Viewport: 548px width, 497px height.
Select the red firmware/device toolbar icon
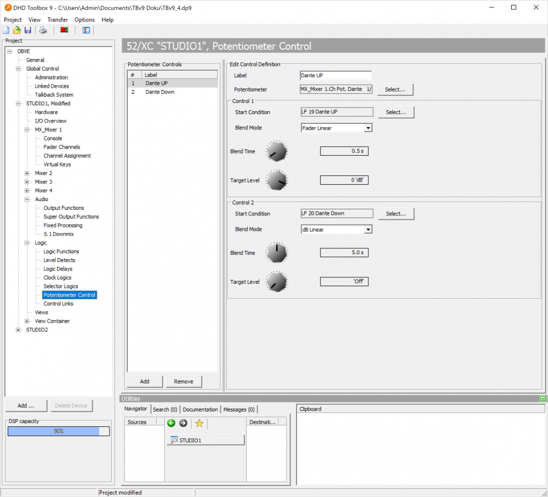(64, 30)
